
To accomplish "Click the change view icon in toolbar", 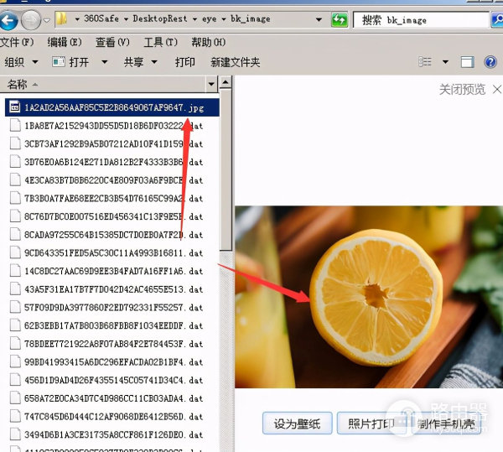I will (427, 62).
